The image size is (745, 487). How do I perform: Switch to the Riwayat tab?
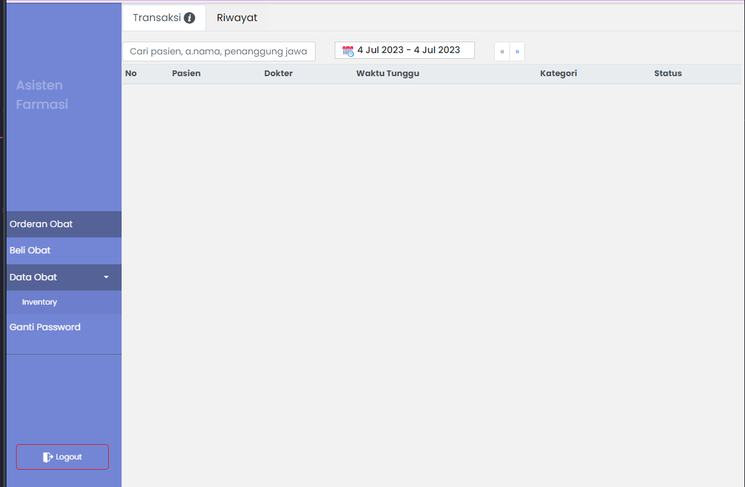(x=237, y=18)
